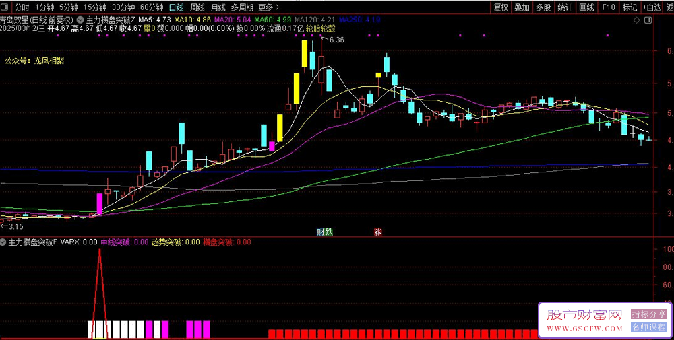Click the 6.36 high price label
Screen dimensions: 674x340
[x=336, y=40]
